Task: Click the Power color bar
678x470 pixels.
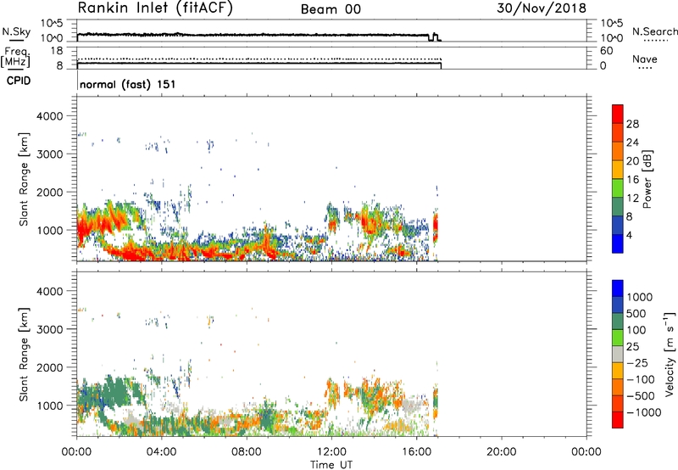Action: pos(618,179)
